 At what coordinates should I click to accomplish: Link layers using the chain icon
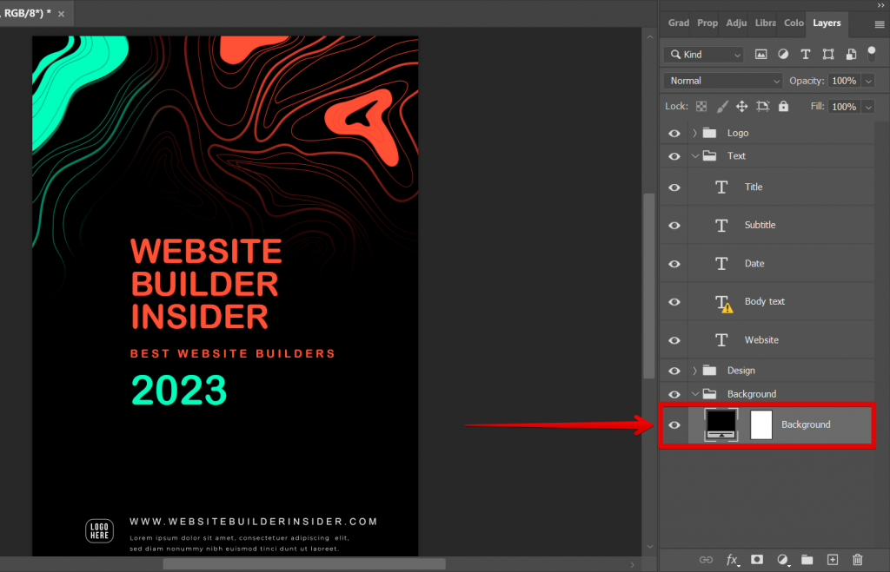[x=707, y=560]
